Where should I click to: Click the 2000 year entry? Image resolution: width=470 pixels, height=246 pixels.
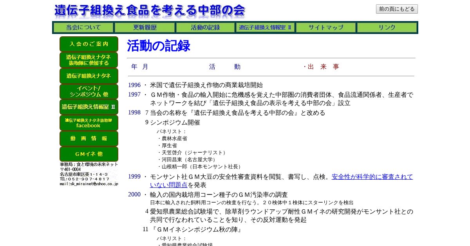(134, 194)
